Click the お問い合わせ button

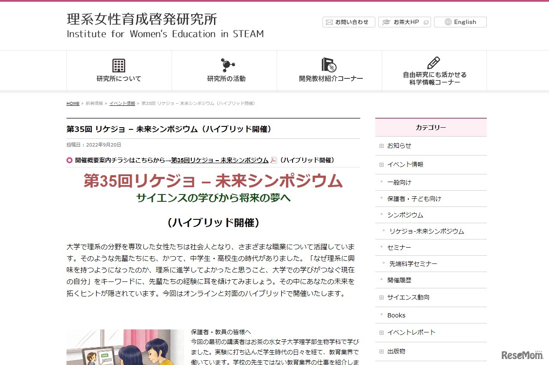coord(349,22)
